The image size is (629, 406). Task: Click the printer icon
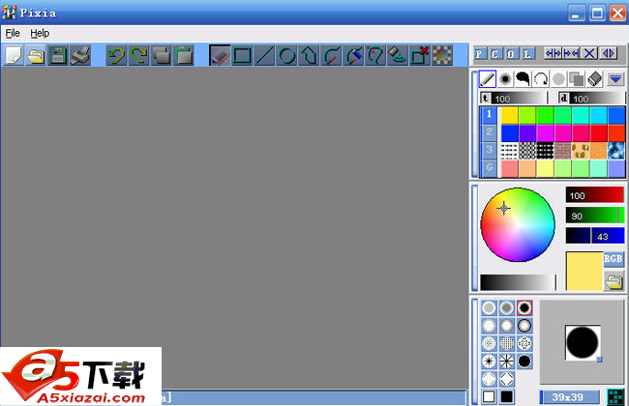click(x=80, y=55)
